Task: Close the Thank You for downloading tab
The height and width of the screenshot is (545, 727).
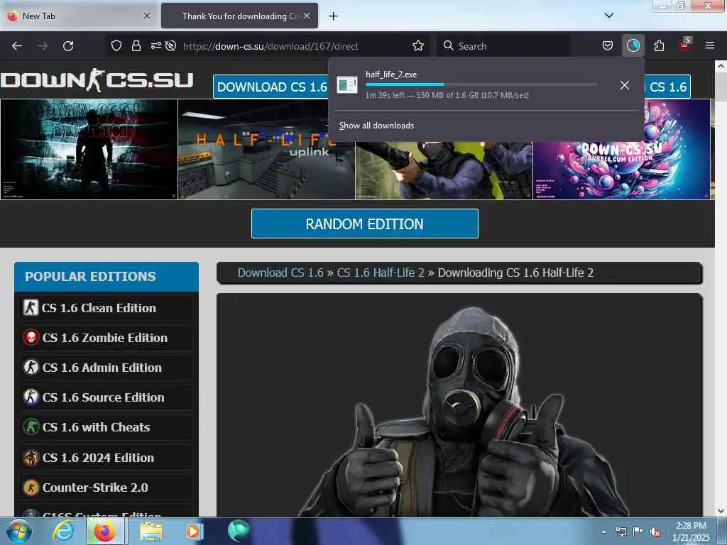Action: [x=307, y=16]
